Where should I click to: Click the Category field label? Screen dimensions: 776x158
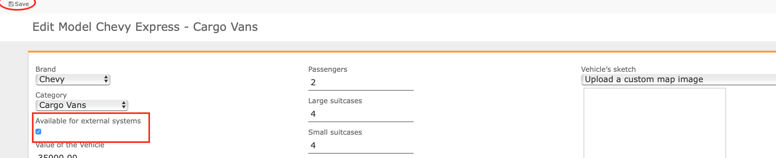click(51, 95)
